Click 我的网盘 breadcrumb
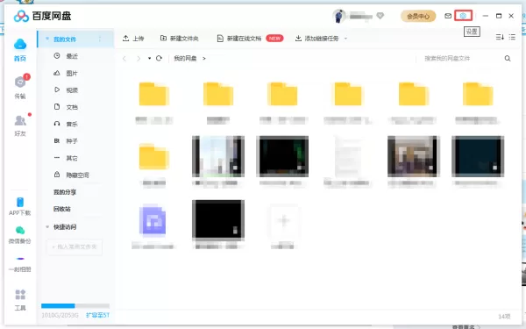This screenshot has height=329, width=526. 185,59
